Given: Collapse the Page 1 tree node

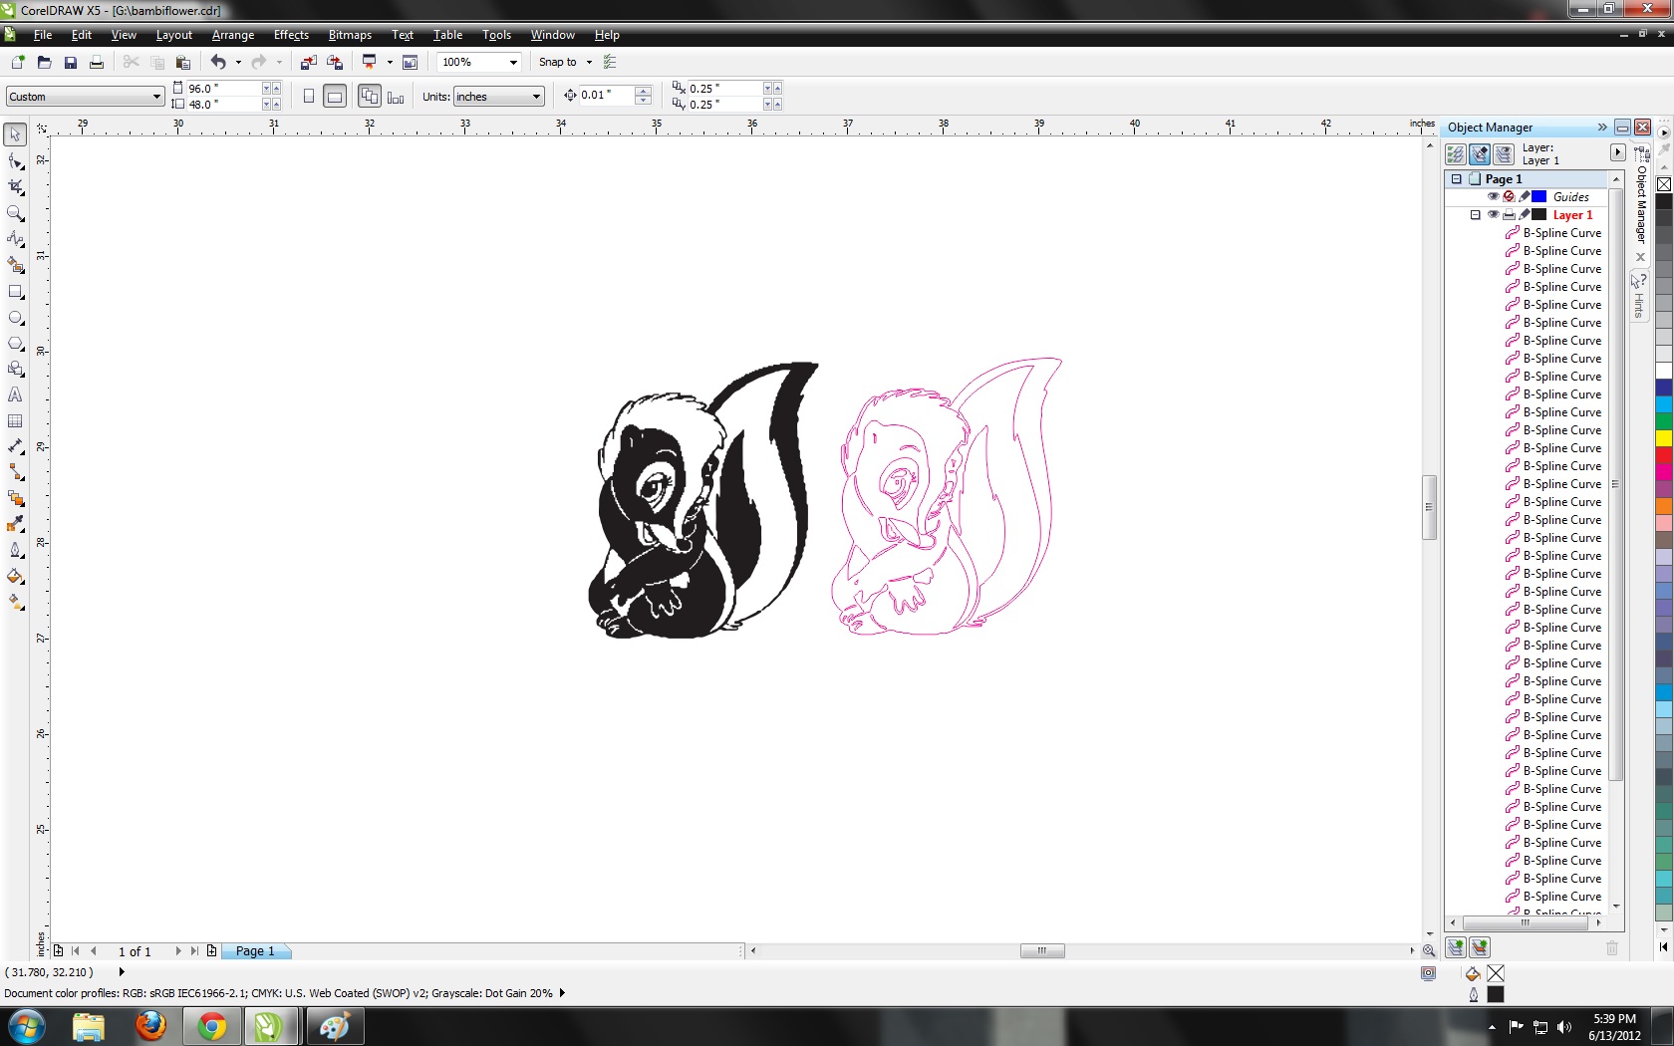Looking at the screenshot, I should point(1456,179).
